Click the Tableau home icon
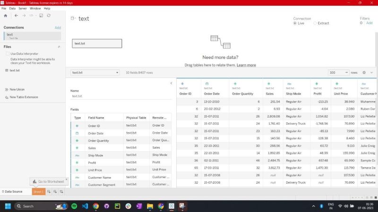 point(6,16)
